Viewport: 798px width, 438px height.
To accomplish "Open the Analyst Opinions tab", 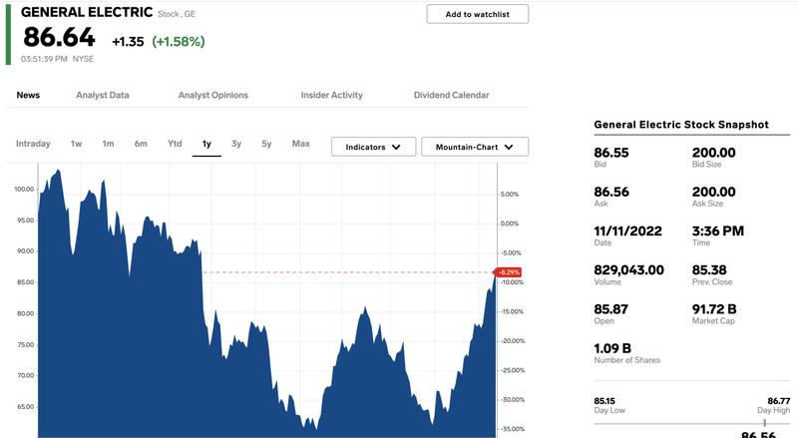I will 212,95.
